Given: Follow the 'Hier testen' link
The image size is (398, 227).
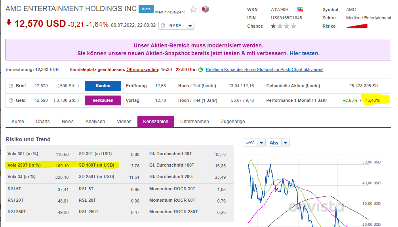Looking at the screenshot, I should [x=304, y=53].
